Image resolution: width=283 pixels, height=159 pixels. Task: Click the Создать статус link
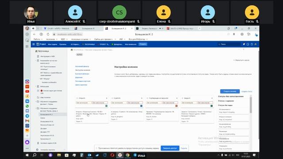pos(247,91)
